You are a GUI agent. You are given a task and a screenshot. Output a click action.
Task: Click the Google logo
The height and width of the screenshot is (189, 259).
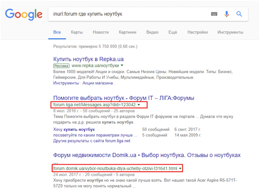24,14
